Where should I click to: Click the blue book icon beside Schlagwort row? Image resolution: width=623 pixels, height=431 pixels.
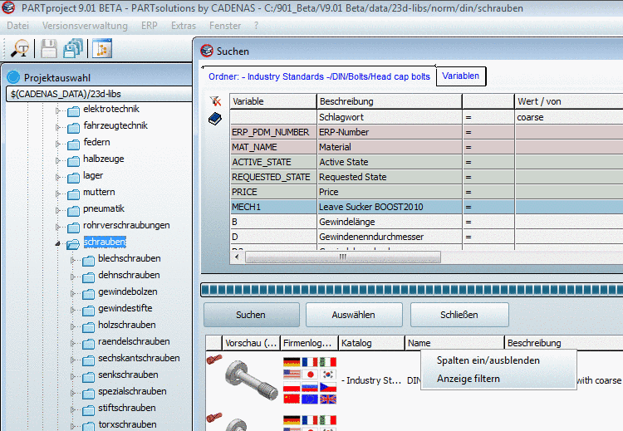(x=215, y=119)
